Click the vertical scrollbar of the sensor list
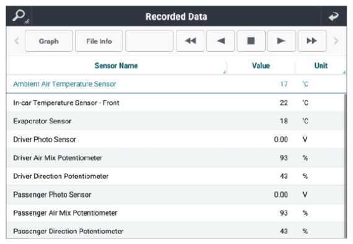 (x=346, y=166)
